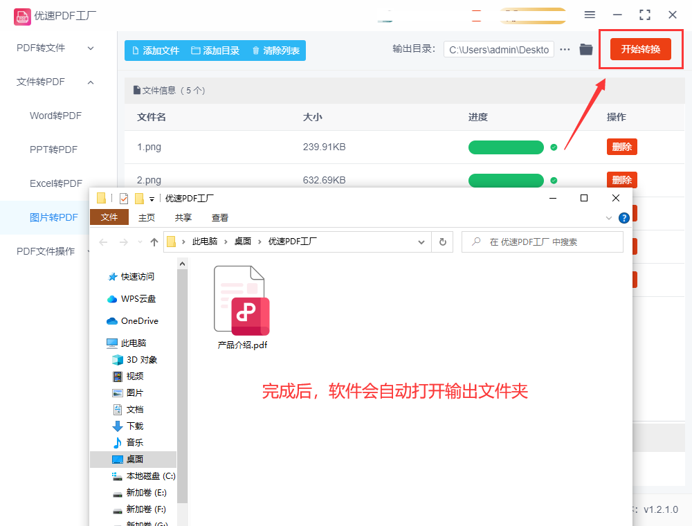Click the properties checkmark quick access icon
This screenshot has width=692, height=526.
point(124,199)
